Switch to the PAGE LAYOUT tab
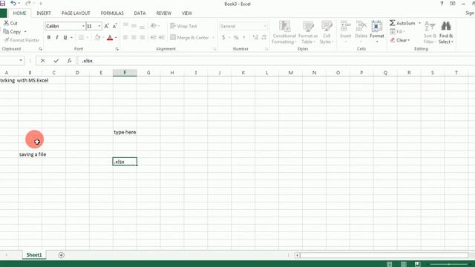Screen dimensions: 475x267 [x=76, y=13]
